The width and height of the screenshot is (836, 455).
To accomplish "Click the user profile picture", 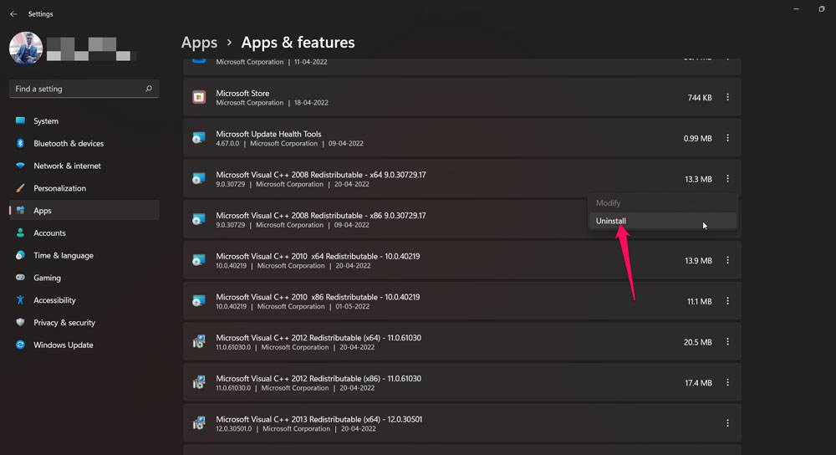I will pyautogui.click(x=26, y=49).
